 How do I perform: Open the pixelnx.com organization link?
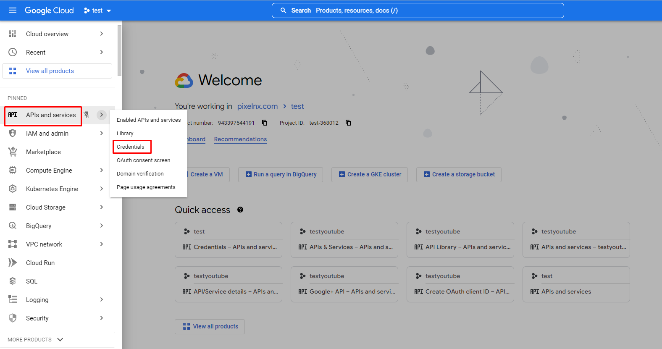pyautogui.click(x=257, y=106)
